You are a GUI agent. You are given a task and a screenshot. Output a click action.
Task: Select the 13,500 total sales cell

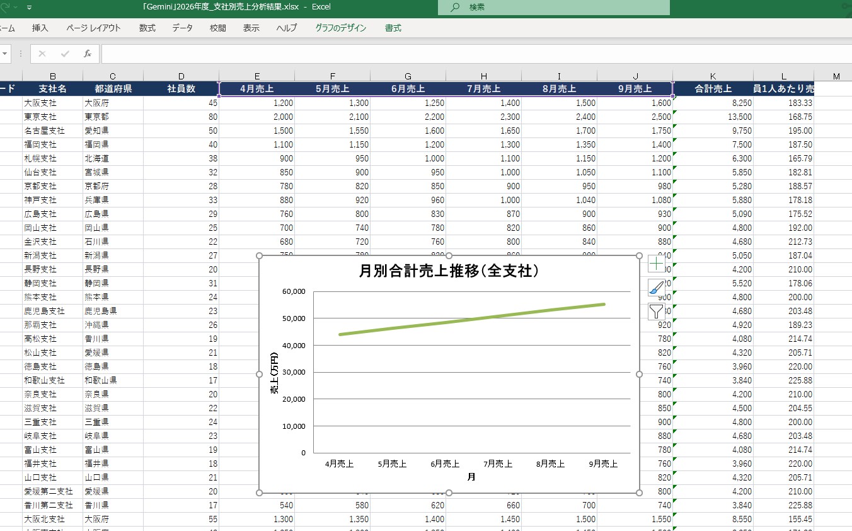coord(713,117)
